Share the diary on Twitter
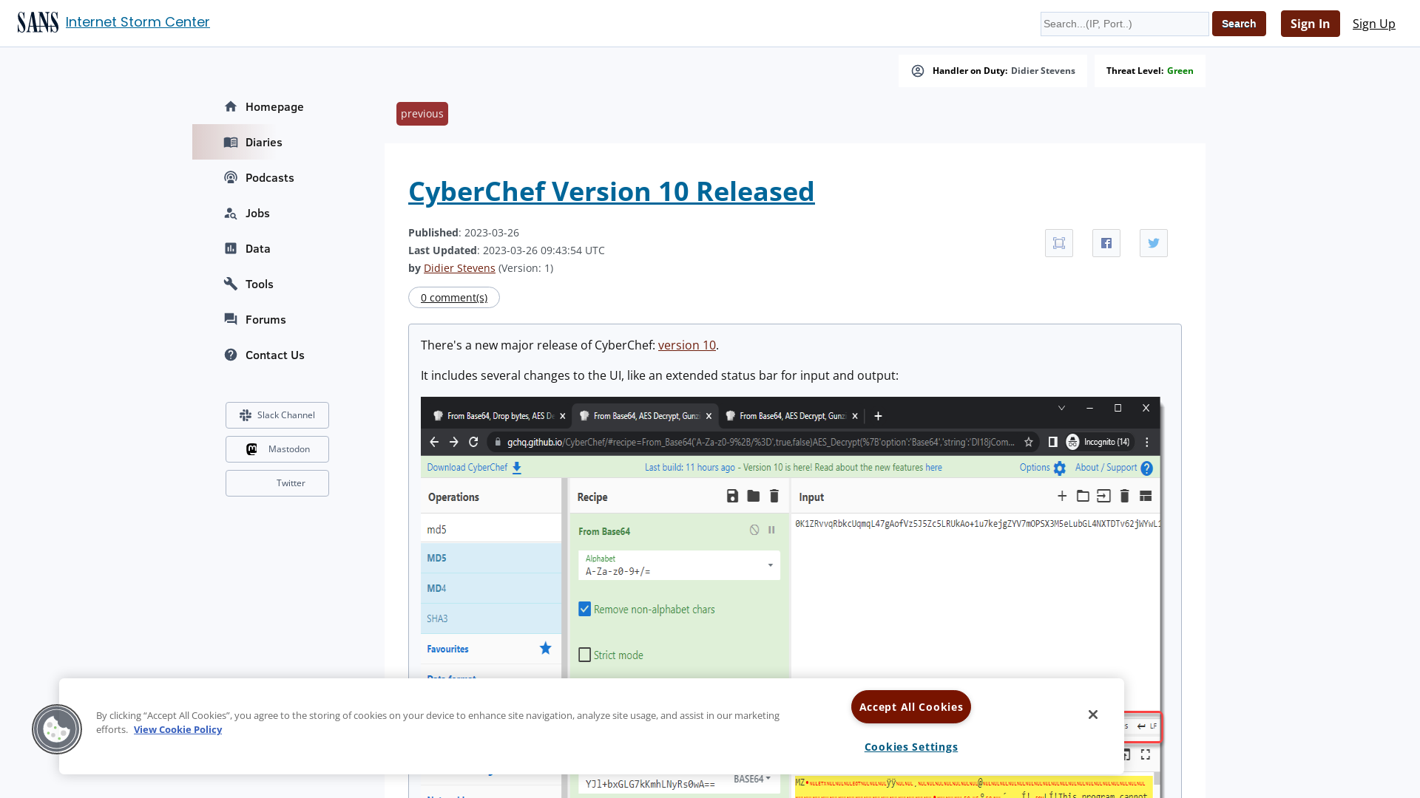 pyautogui.click(x=1154, y=243)
